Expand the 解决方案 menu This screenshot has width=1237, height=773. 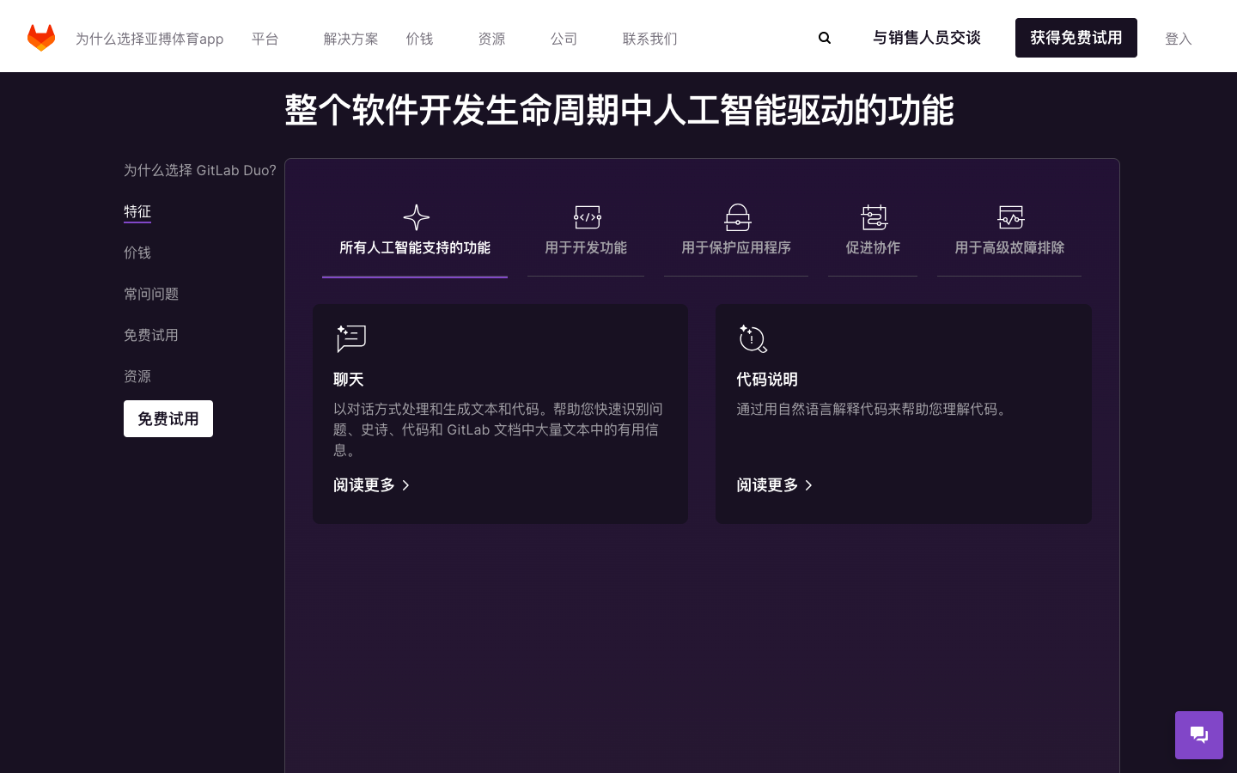coord(350,39)
